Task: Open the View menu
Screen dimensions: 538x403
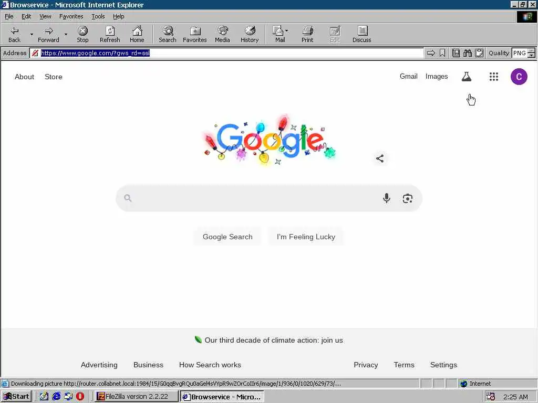Action: [45, 16]
